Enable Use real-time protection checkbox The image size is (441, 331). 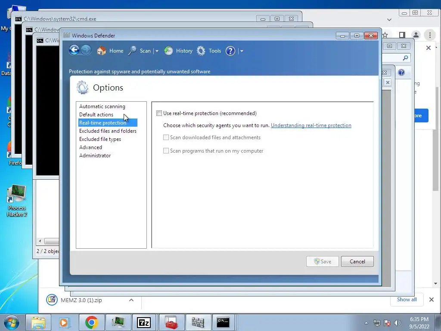click(159, 113)
